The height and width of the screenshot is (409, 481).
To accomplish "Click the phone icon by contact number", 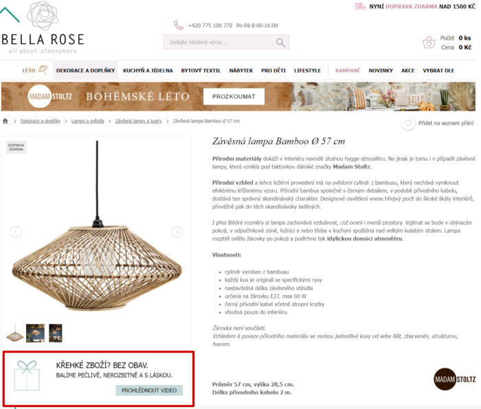I will pyautogui.click(x=179, y=25).
